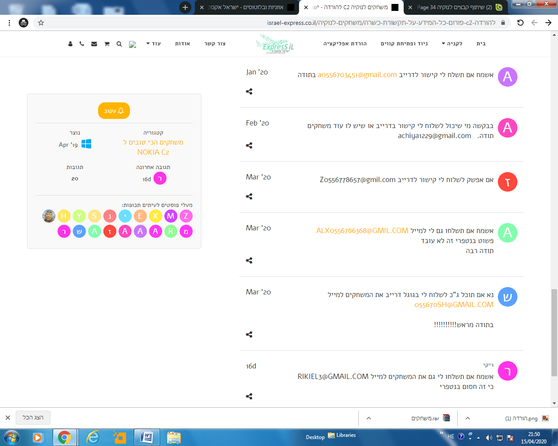The width and height of the screenshot is (558, 446).
Task: Click the Israel Express logo
Action: pos(275,44)
